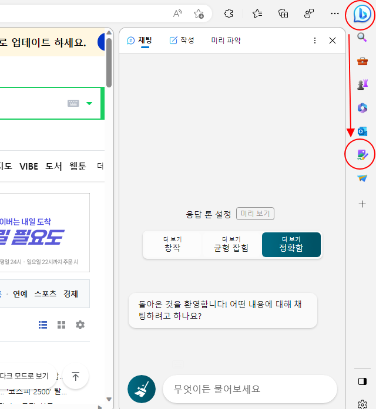Open the chat panel more options menu
Screen dimensions: 376x409
coord(315,40)
